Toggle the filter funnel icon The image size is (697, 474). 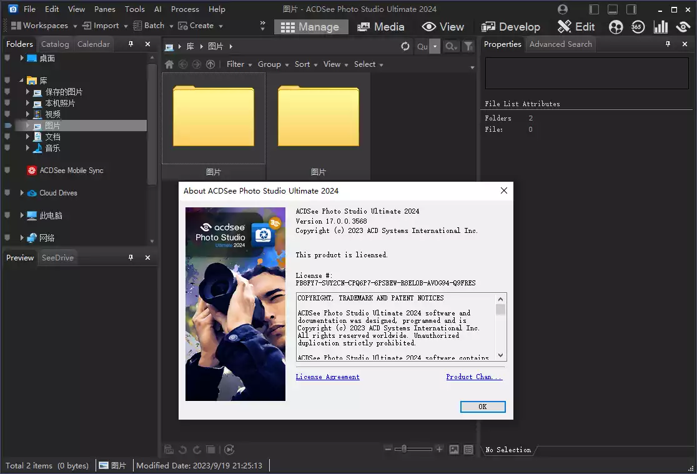point(468,46)
